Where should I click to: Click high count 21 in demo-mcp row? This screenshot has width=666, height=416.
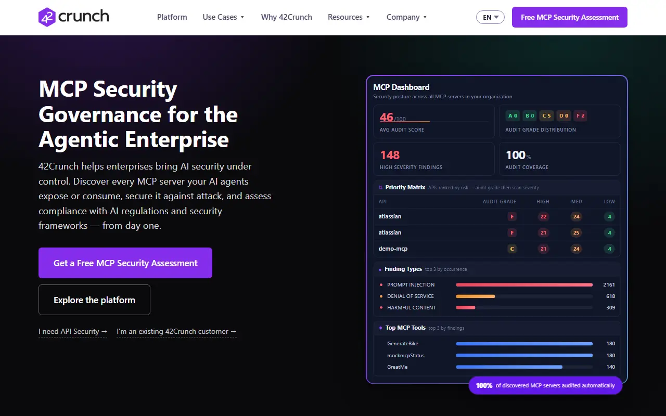coord(543,249)
